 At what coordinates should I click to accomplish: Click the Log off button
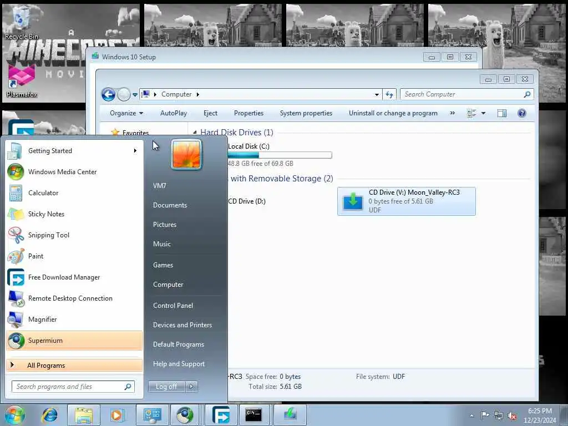tap(166, 387)
